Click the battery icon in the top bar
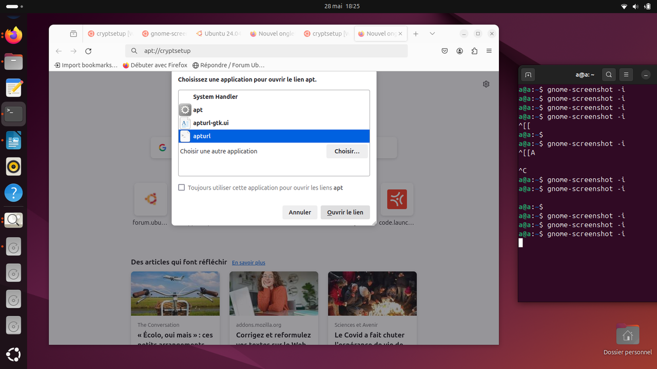This screenshot has height=369, width=657. point(647,6)
